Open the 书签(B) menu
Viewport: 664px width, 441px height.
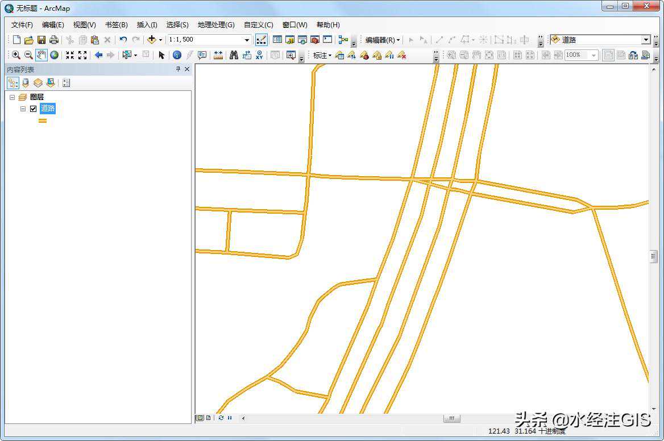[x=116, y=25]
